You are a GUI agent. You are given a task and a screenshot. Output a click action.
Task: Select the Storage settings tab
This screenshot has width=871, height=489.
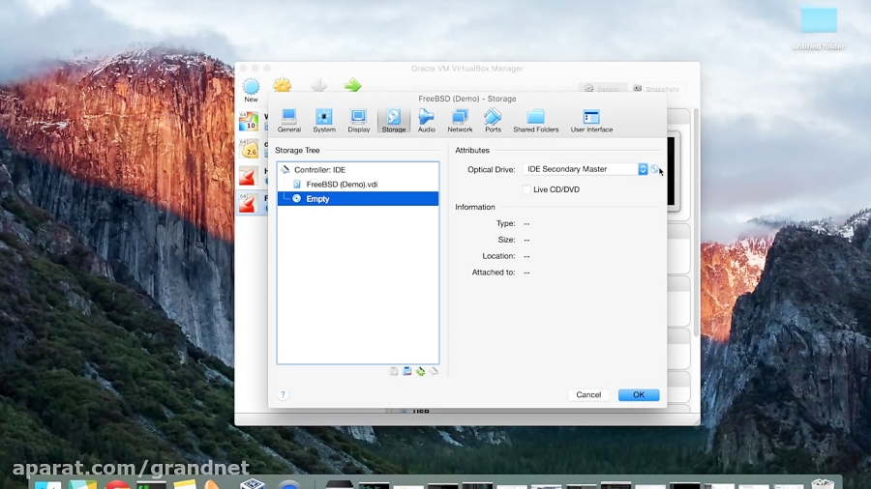(393, 120)
